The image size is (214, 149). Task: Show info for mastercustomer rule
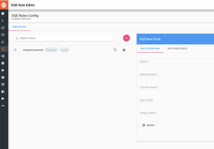coord(124,50)
